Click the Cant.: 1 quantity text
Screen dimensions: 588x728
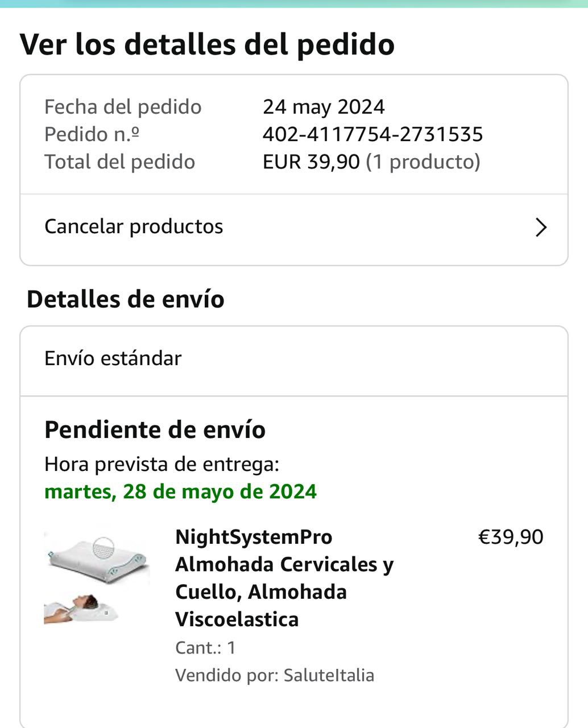coord(205,647)
